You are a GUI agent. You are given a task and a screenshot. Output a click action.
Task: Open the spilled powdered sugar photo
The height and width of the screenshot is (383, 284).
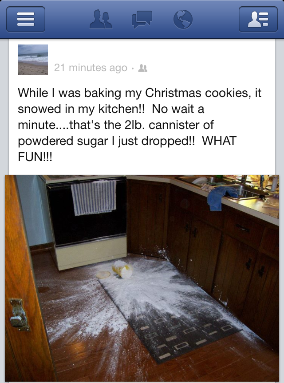[142, 278]
